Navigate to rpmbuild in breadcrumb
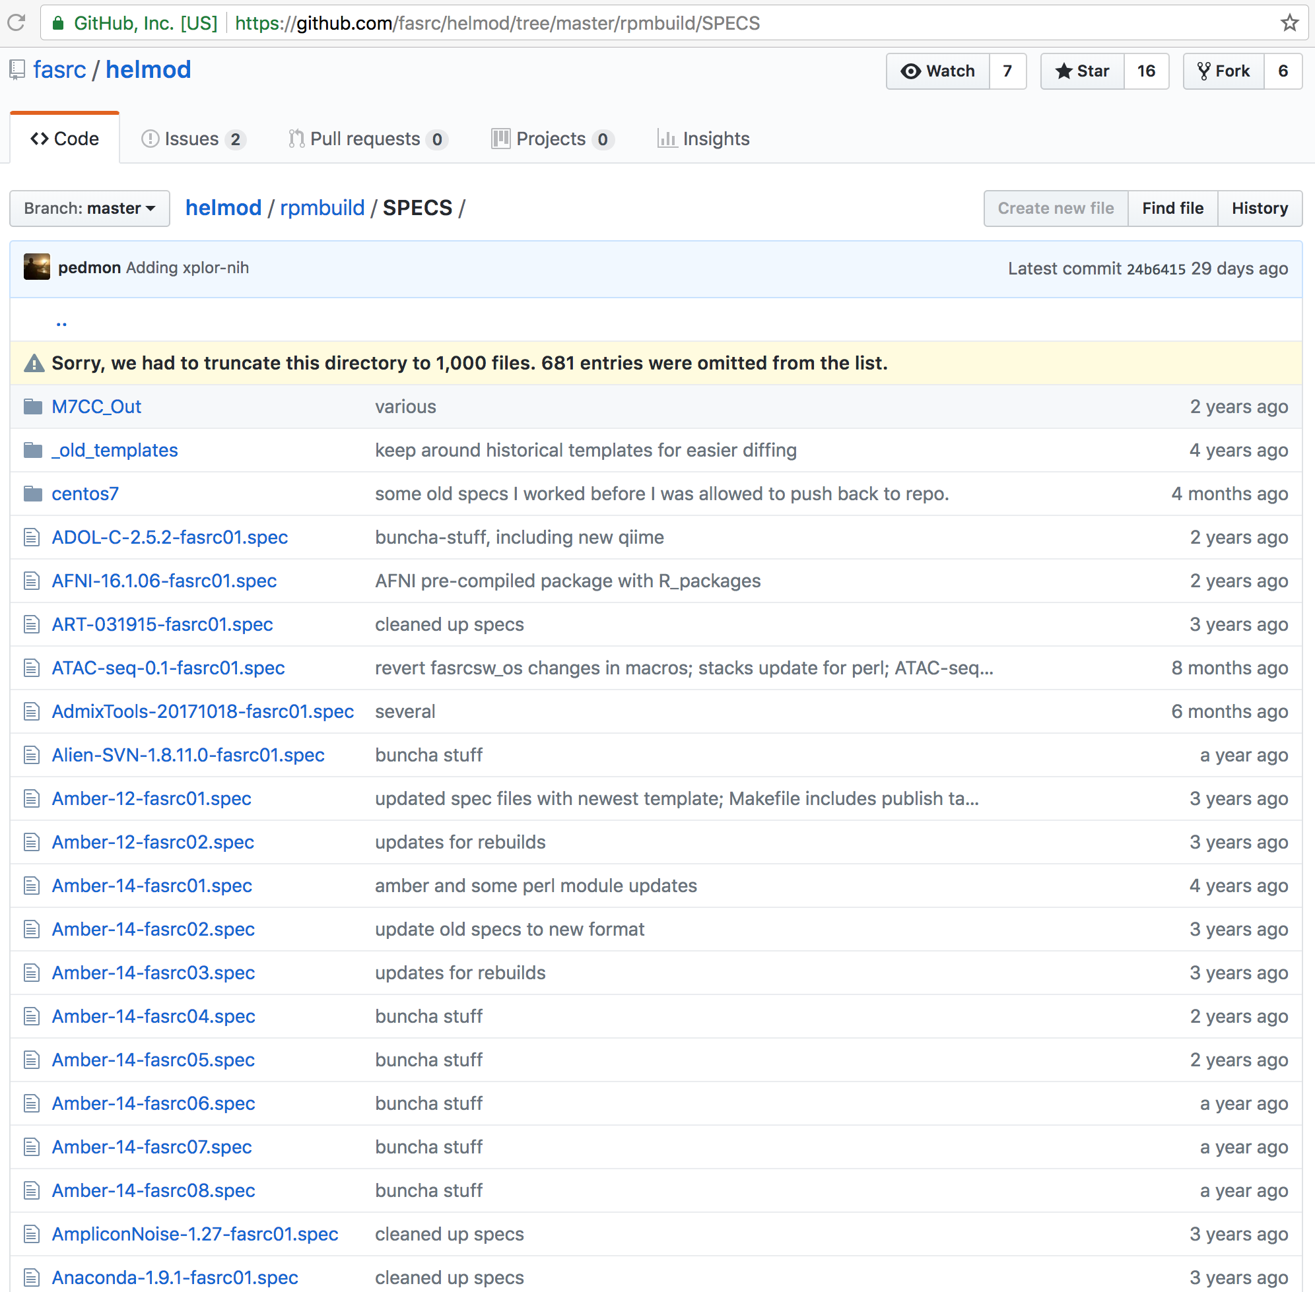The height and width of the screenshot is (1292, 1315). [322, 208]
